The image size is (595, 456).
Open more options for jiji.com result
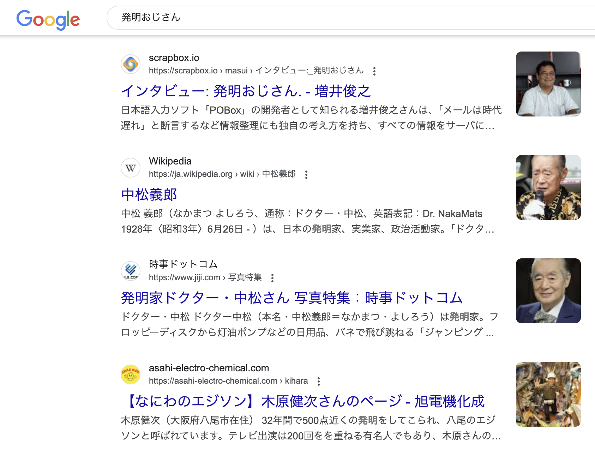[x=272, y=278]
